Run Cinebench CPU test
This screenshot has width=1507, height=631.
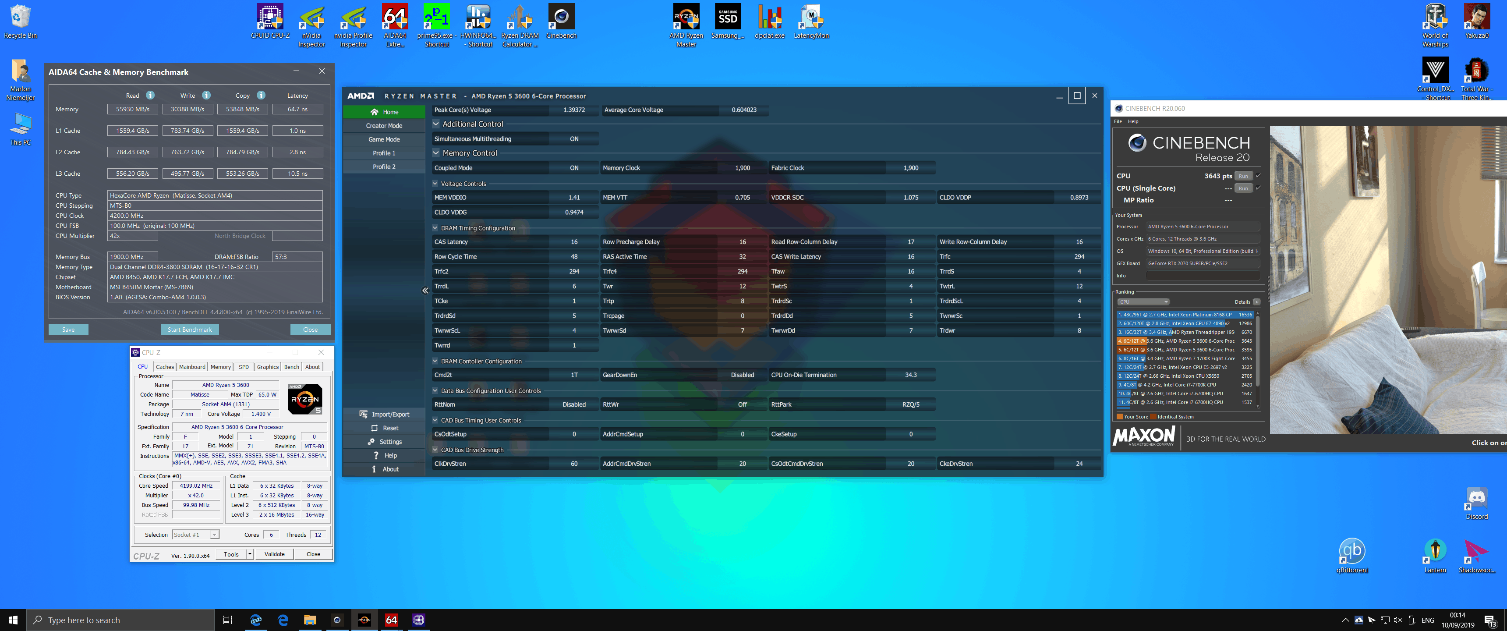[1243, 176]
